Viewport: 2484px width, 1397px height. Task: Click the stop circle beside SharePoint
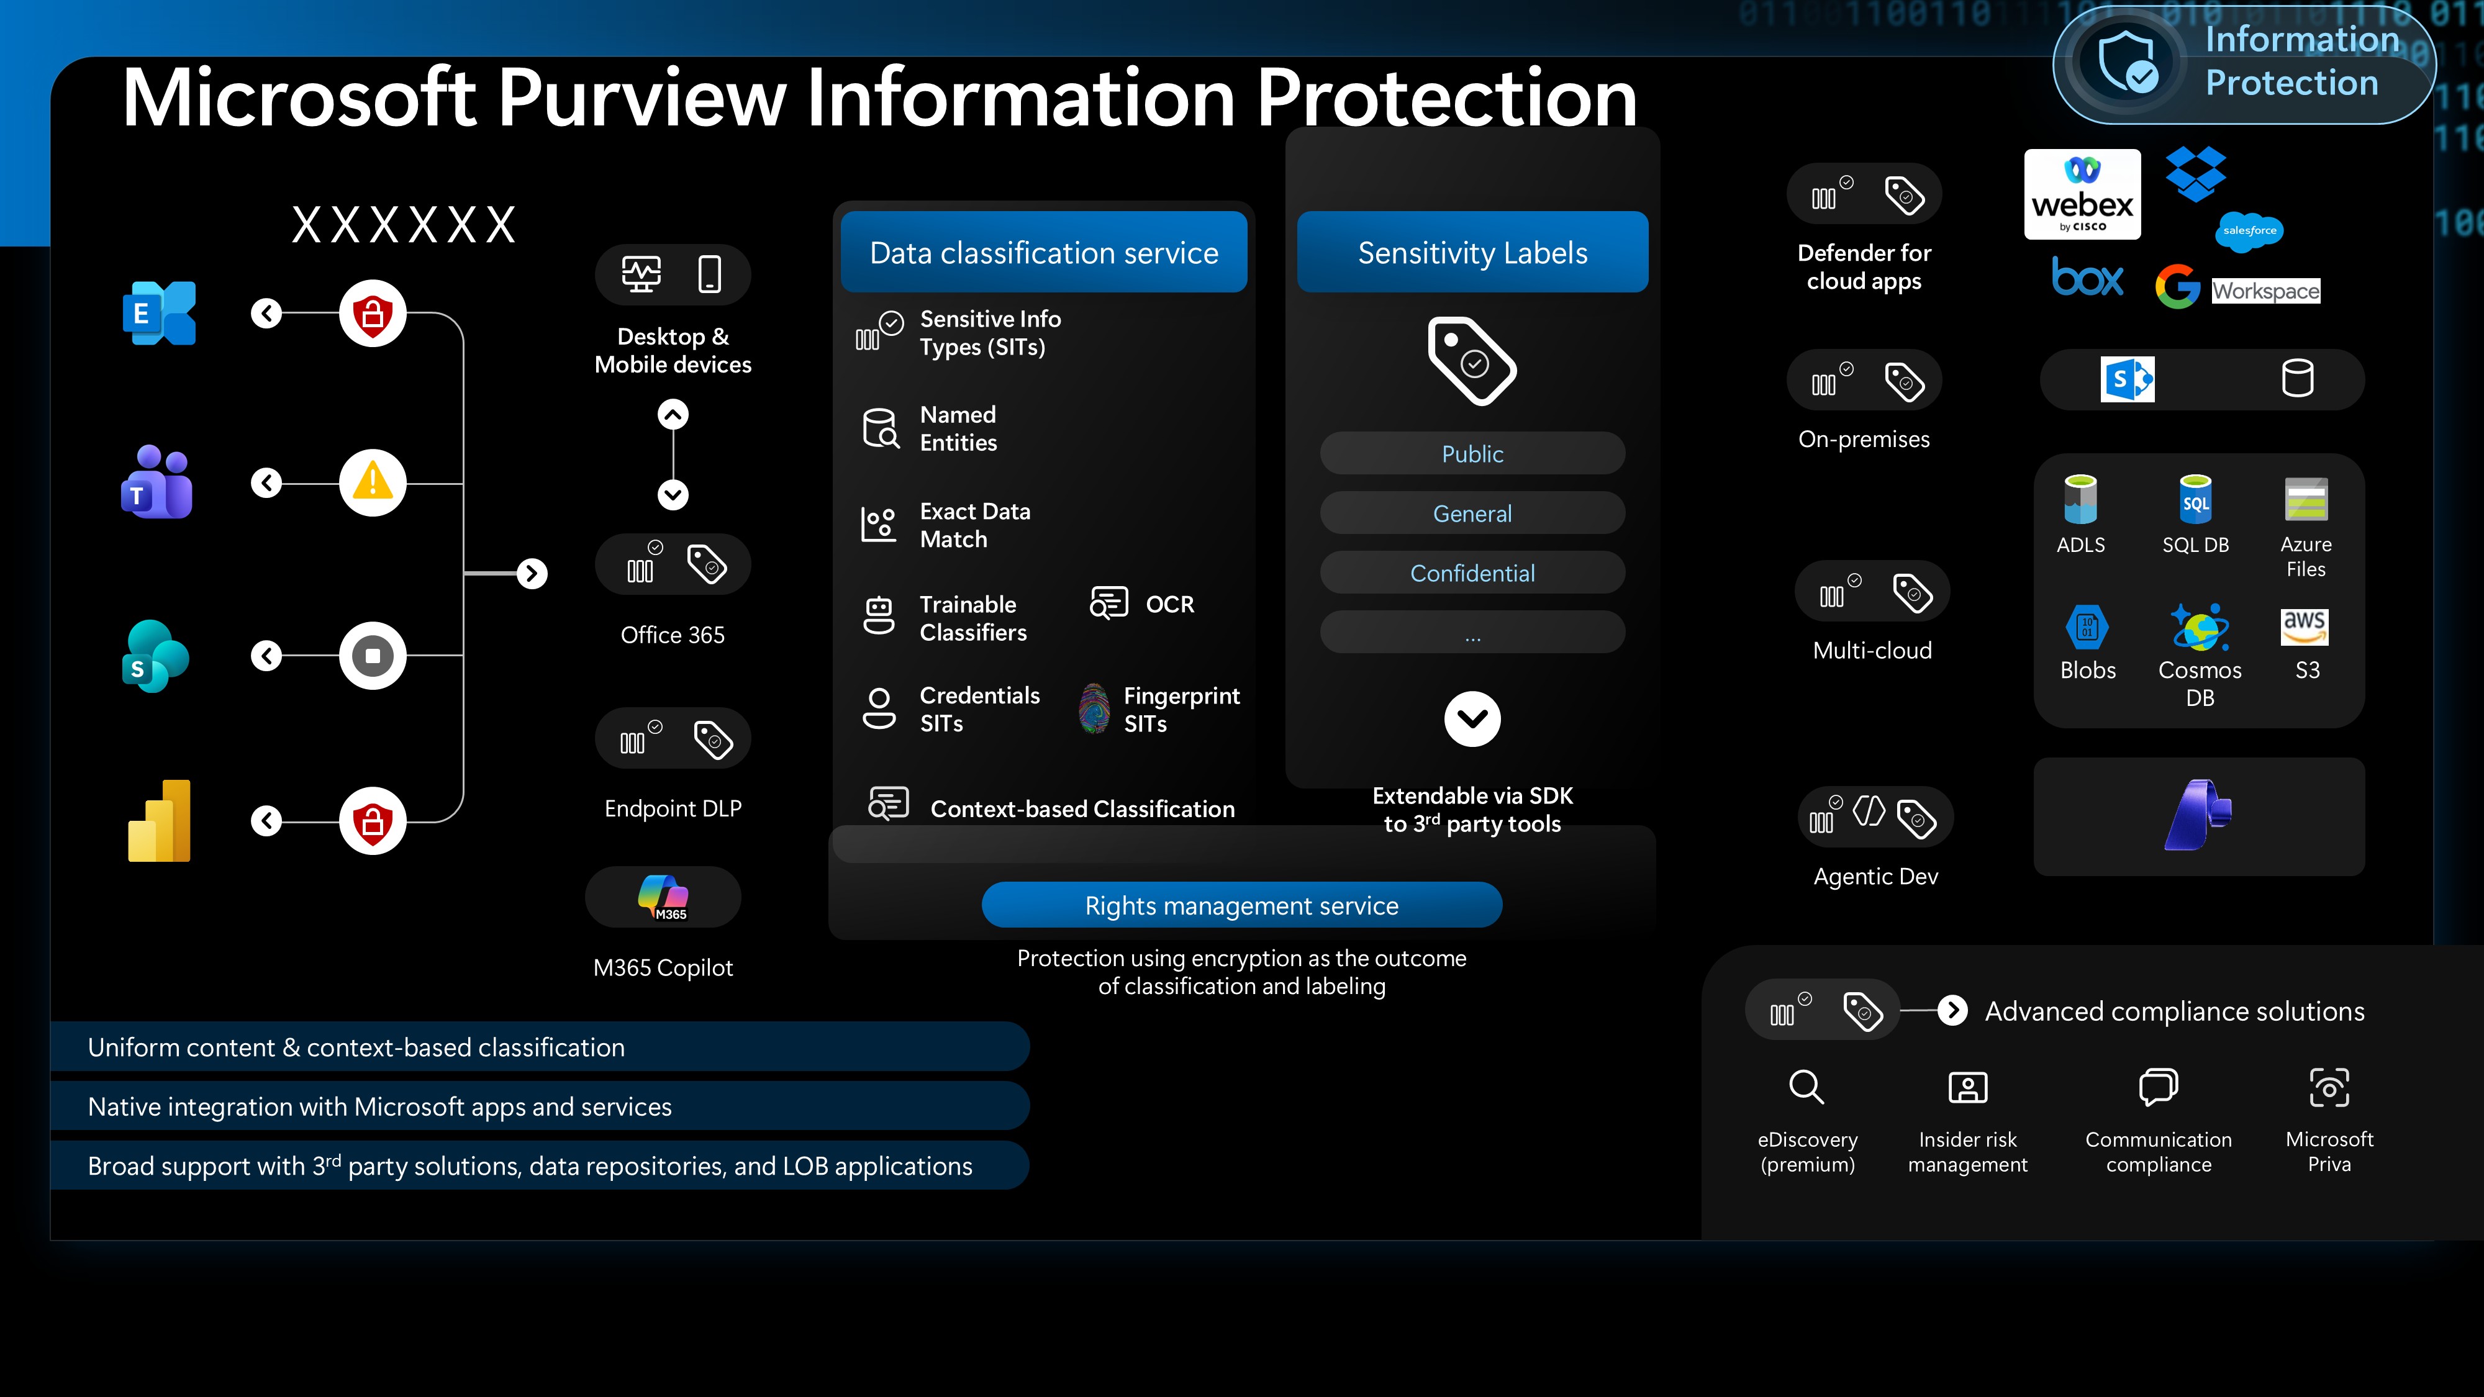coord(372,656)
